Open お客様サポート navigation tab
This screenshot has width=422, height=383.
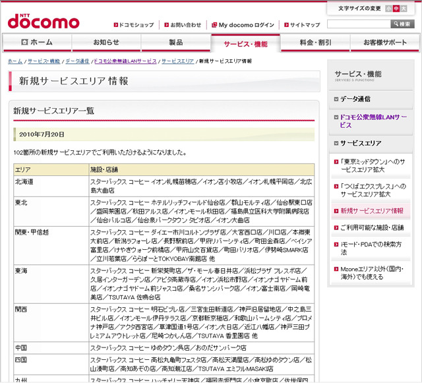click(385, 42)
